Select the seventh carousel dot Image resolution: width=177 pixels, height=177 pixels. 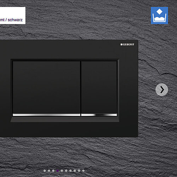pos(70,171)
